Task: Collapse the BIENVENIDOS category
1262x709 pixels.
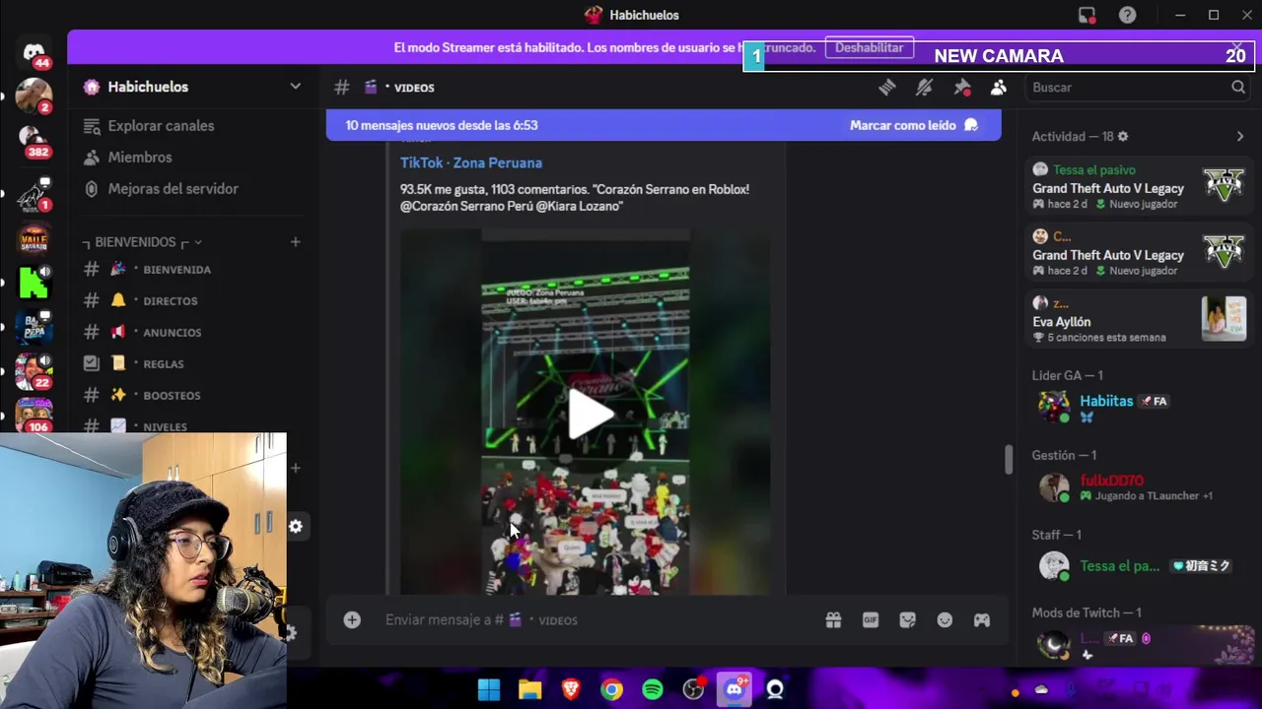Action: [144, 242]
